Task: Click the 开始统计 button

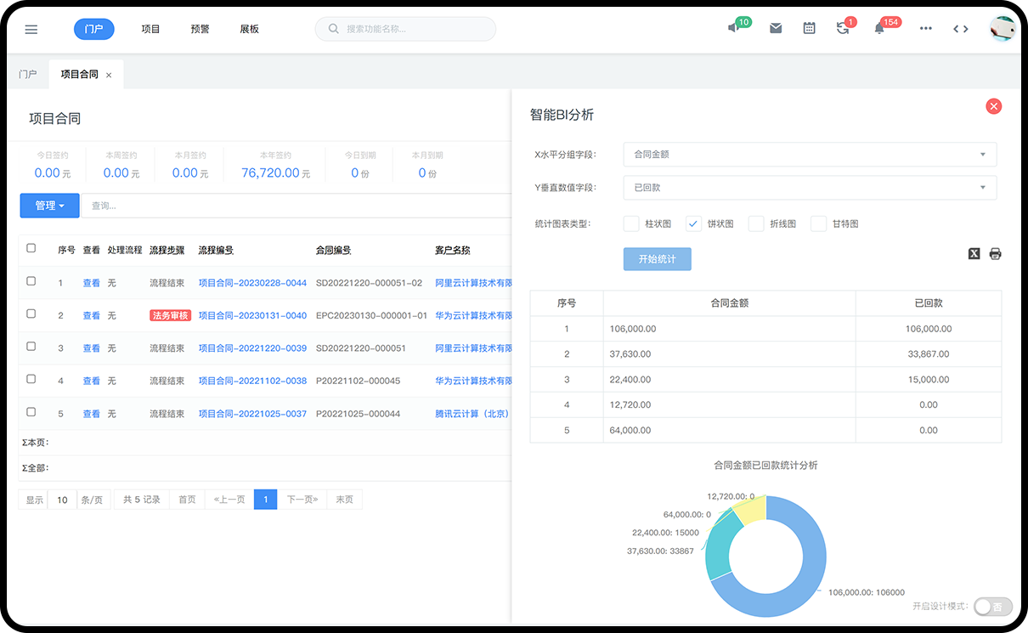Action: click(x=657, y=259)
